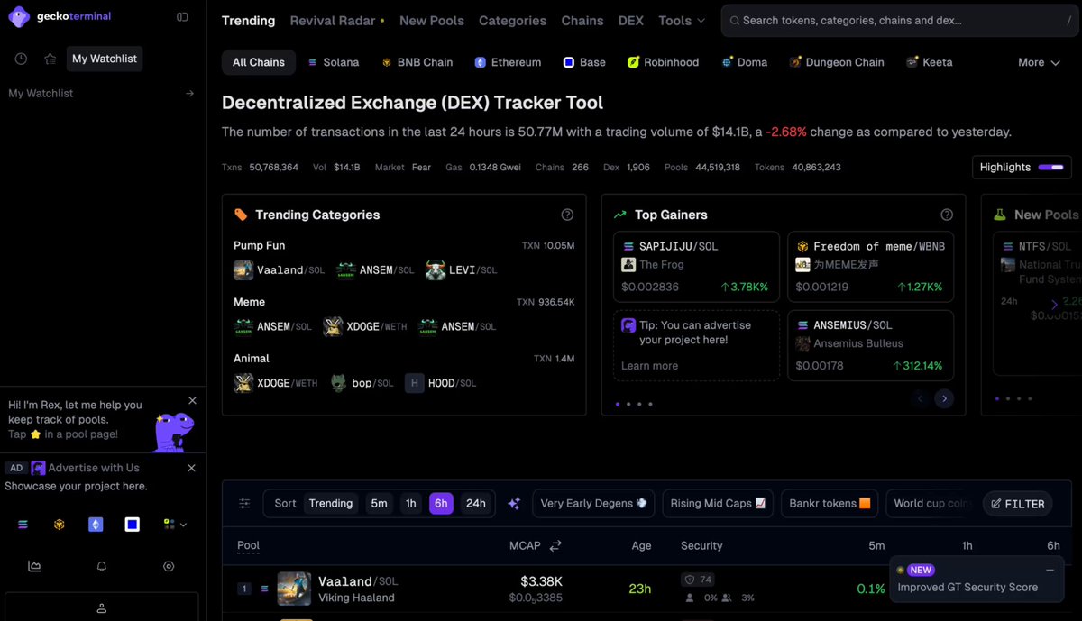Switch to New Pools tab
Viewport: 1082px width, 621px height.
tap(432, 21)
